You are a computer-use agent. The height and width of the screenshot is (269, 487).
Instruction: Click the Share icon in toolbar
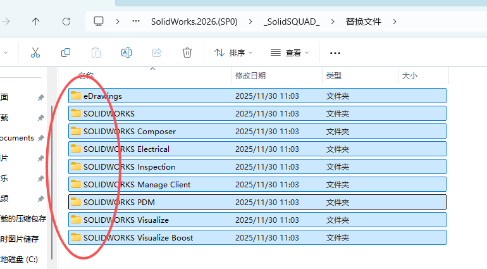[157, 53]
